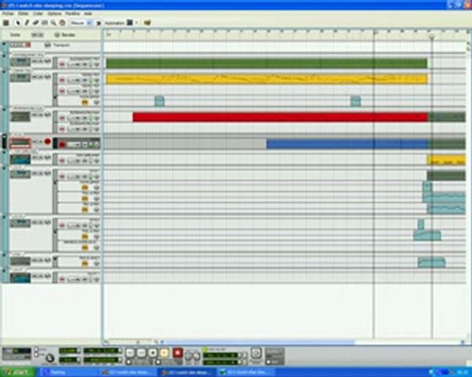Viewport: 472px width, 377px height.
Task: Select the green clip in the arrangement
Action: 266,63
